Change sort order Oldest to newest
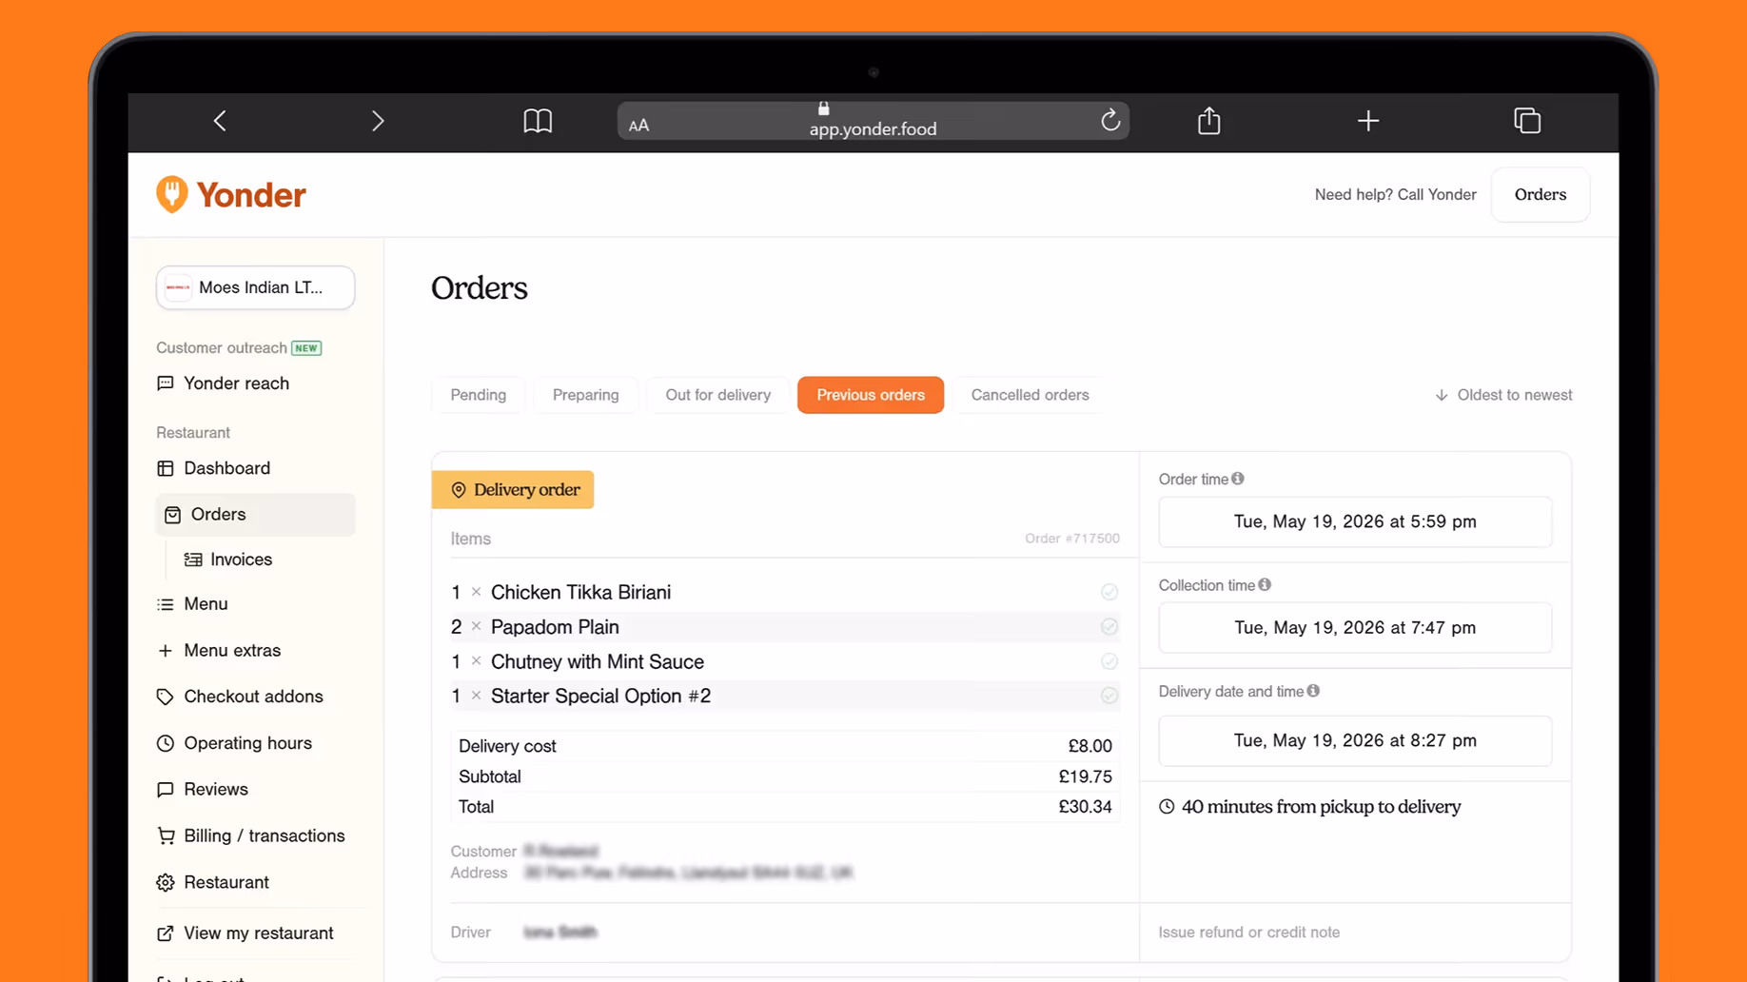The image size is (1747, 982). [x=1503, y=395]
